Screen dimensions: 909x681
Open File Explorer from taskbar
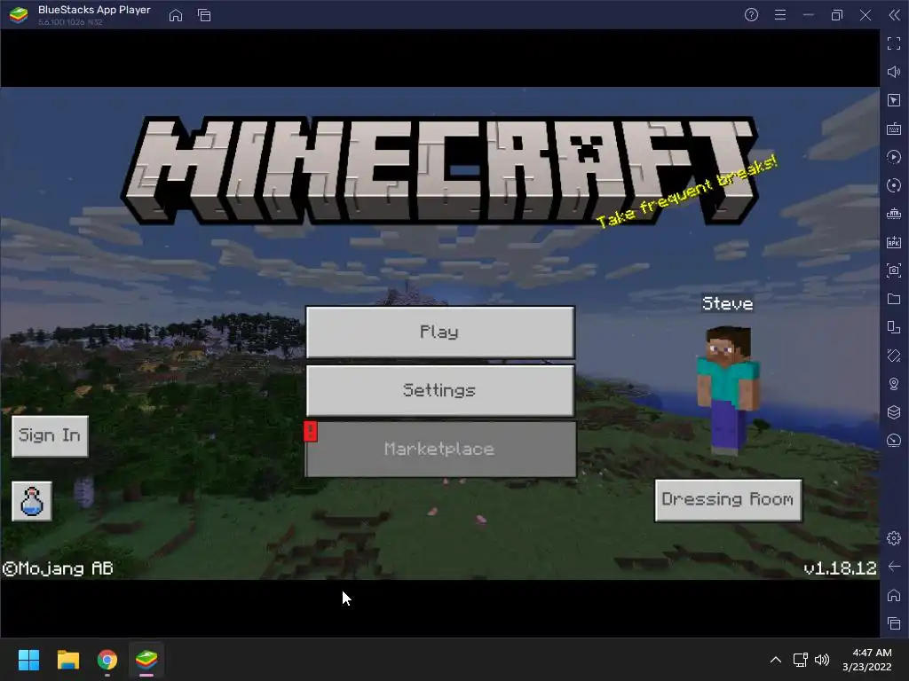point(67,660)
